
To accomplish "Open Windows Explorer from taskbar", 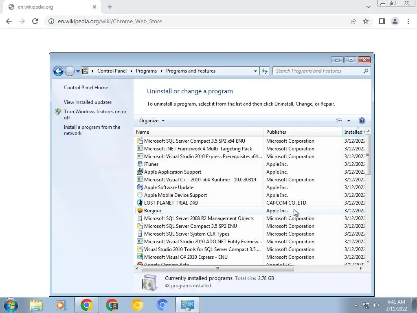I will coord(36,305).
